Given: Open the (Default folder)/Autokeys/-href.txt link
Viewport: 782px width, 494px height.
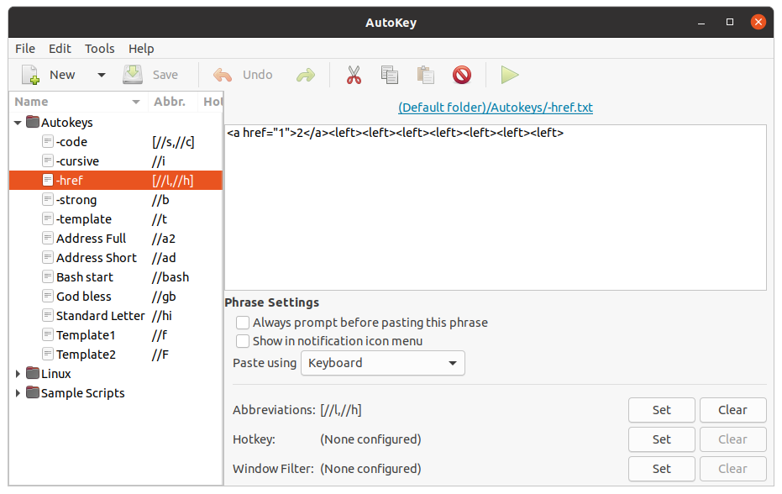Looking at the screenshot, I should [496, 107].
